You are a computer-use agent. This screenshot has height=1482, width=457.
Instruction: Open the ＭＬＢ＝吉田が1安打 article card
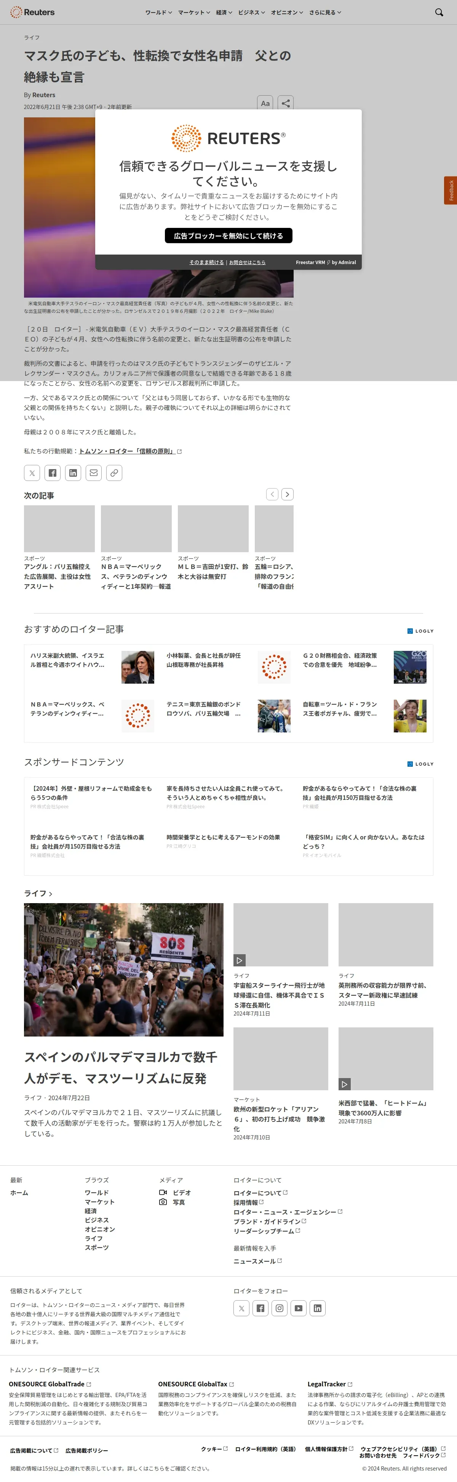click(x=213, y=544)
